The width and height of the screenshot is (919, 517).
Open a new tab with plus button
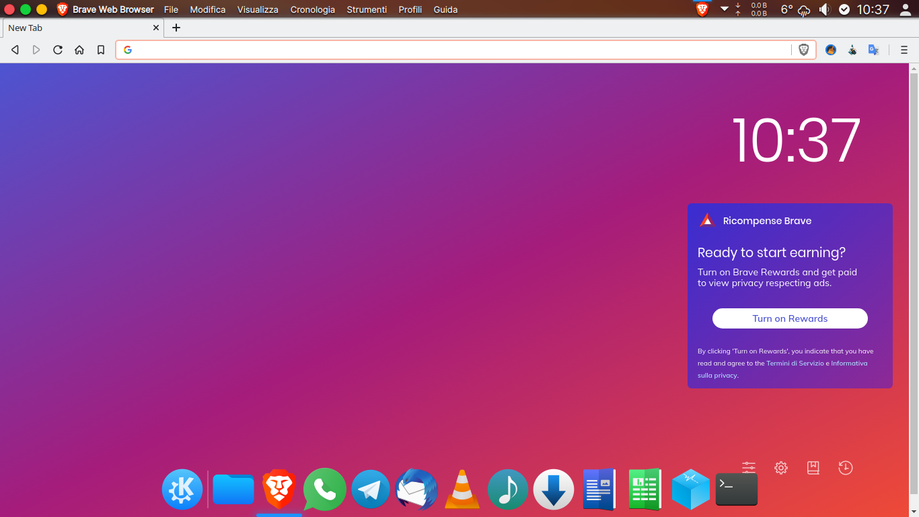[176, 28]
